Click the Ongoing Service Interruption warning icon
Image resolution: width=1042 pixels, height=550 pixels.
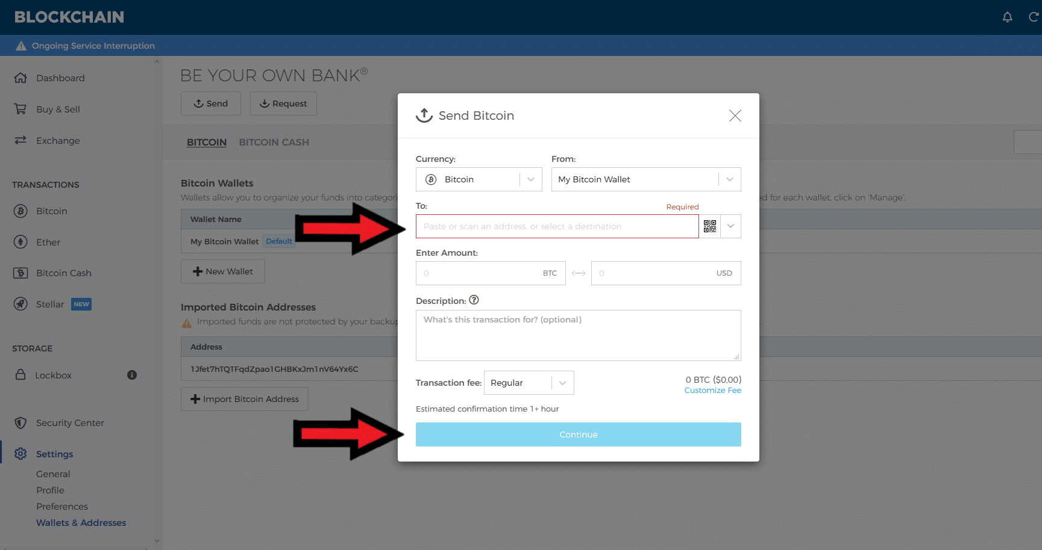(x=21, y=46)
